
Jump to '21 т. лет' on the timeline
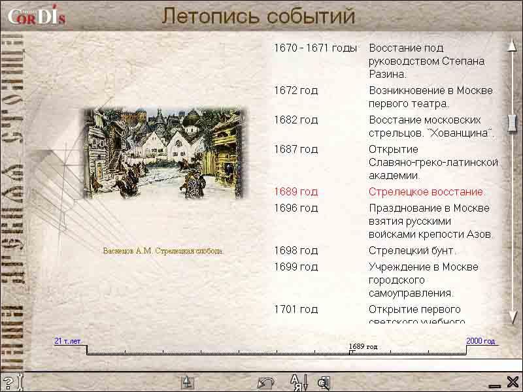click(67, 341)
